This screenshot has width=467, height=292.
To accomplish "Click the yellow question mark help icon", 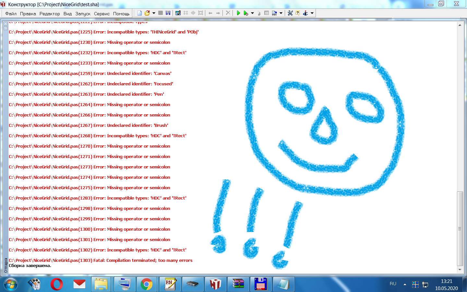I will [297, 13].
